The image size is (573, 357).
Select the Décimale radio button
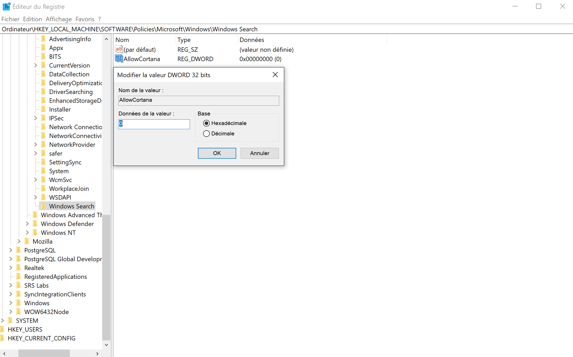(x=207, y=133)
